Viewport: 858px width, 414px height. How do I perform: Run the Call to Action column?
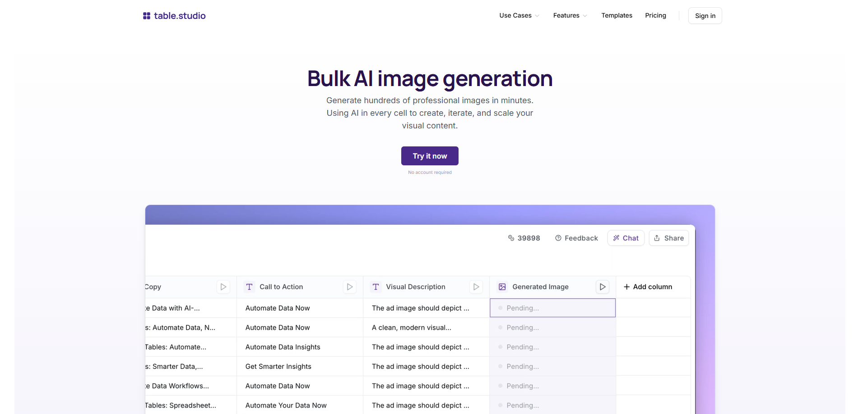[x=349, y=287]
